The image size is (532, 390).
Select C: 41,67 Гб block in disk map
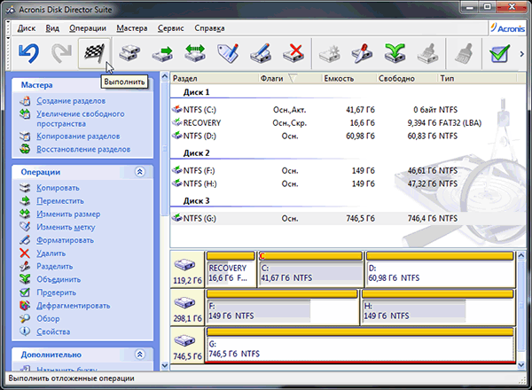click(310, 269)
